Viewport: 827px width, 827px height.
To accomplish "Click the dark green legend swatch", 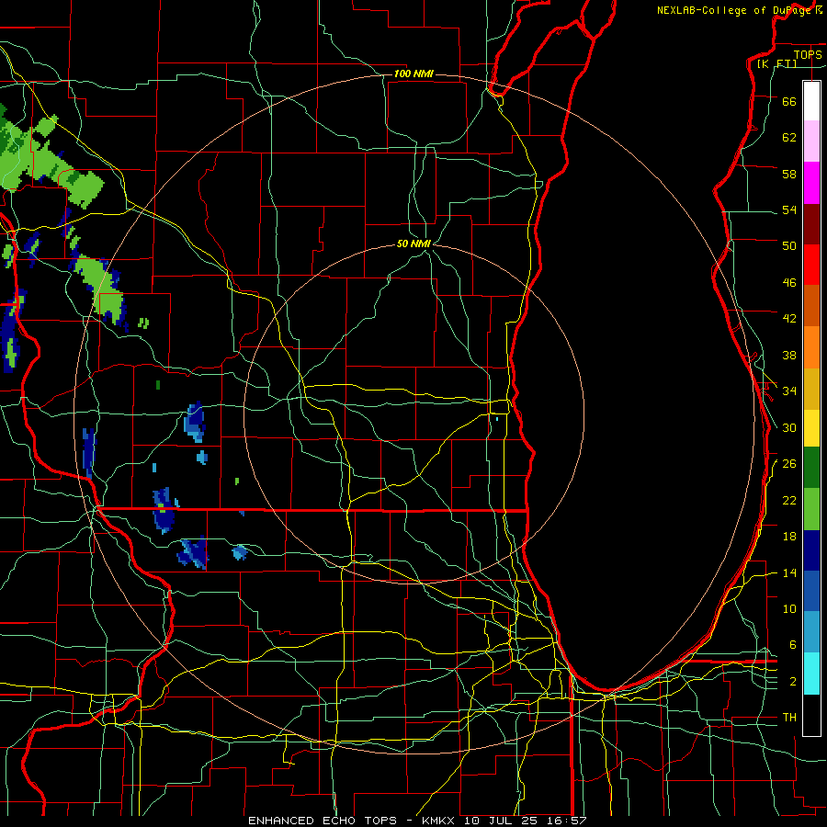I will click(x=811, y=468).
